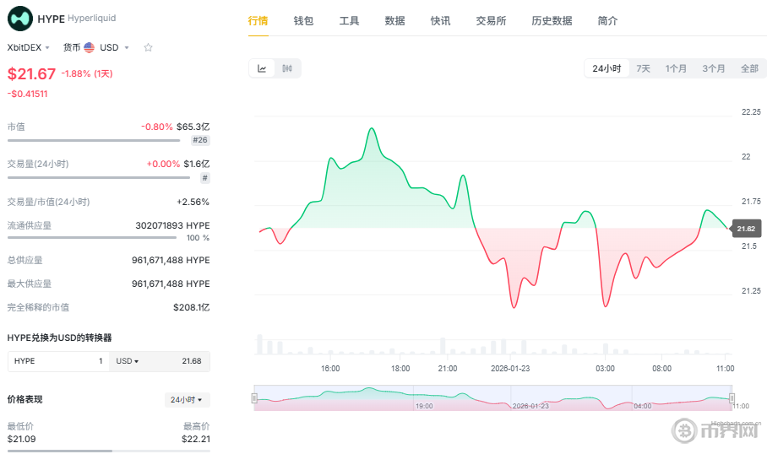The height and width of the screenshot is (454, 767).
Task: Select the 24小时 chart time range
Action: (x=607, y=68)
